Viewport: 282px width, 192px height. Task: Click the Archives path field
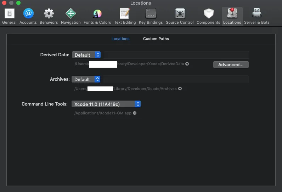pyautogui.click(x=176, y=79)
